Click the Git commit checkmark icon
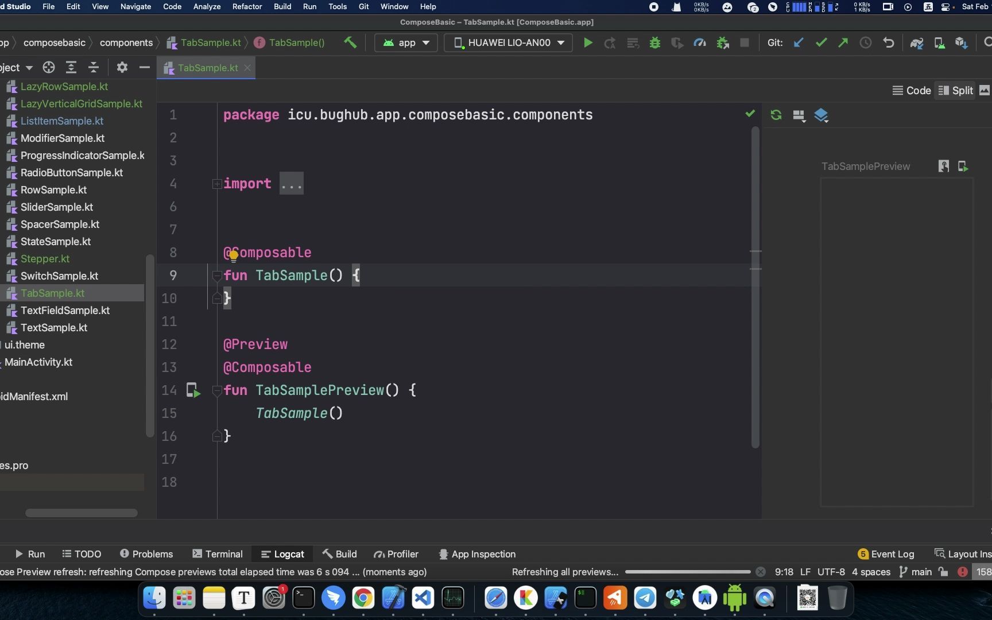This screenshot has height=620, width=992. pyautogui.click(x=821, y=42)
